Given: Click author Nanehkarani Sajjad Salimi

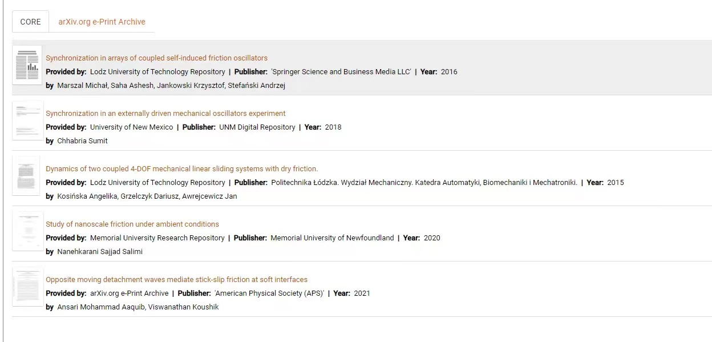Looking at the screenshot, I should pos(100,251).
